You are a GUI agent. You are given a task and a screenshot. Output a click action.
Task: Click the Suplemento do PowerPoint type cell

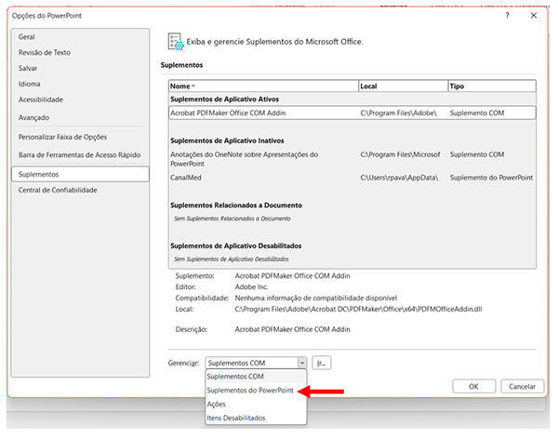click(491, 178)
